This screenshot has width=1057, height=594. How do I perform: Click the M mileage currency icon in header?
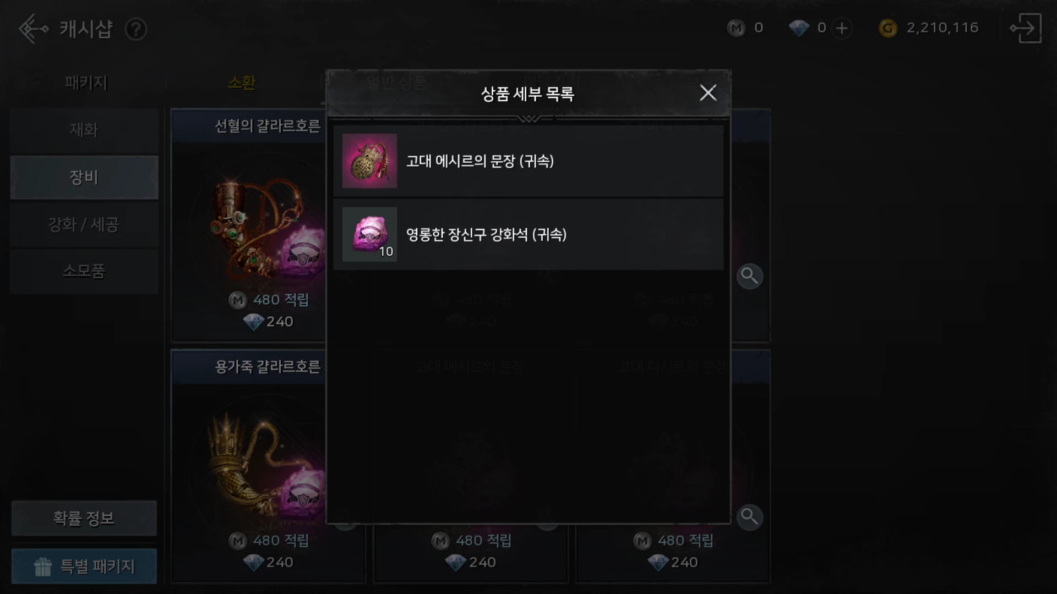pyautogui.click(x=736, y=28)
